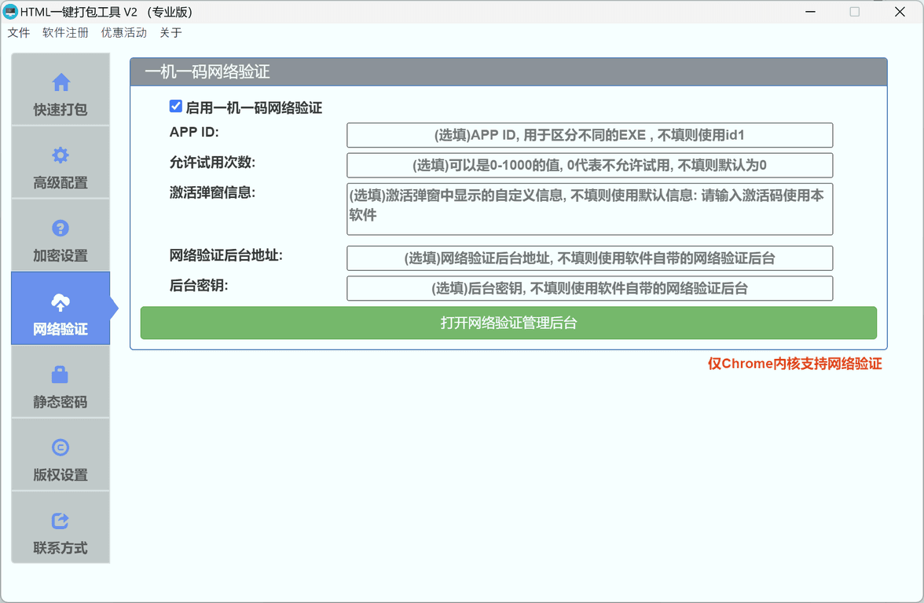This screenshot has height=603, width=924.
Task: Open the 软件注册 menu
Action: pos(65,33)
